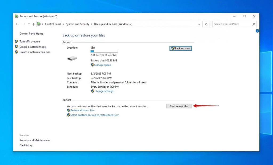Click the '(E:)' location label

(93, 48)
